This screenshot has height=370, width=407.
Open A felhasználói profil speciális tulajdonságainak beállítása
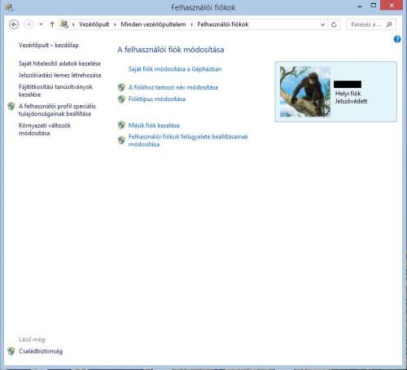pos(57,110)
